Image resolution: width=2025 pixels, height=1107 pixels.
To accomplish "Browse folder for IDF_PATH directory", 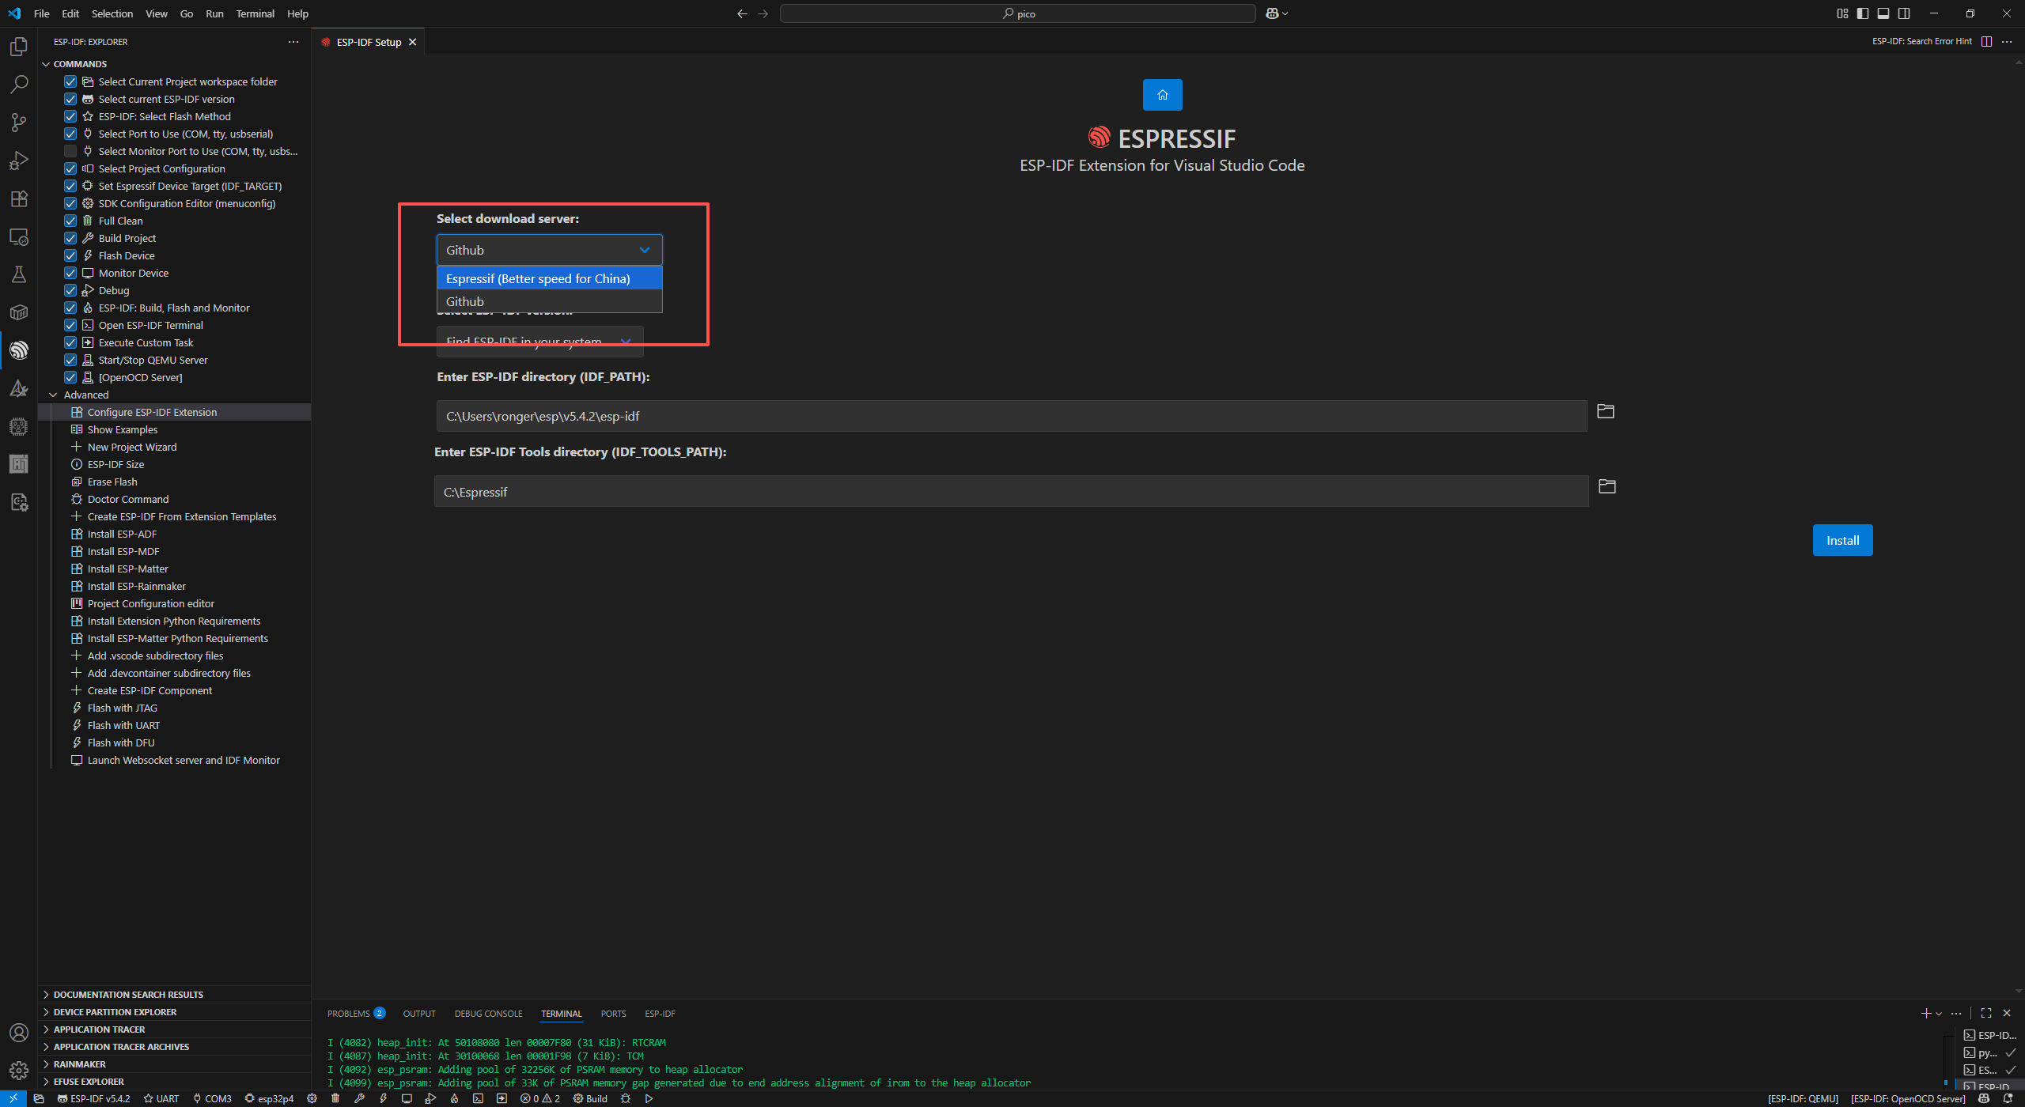I will coord(1605,411).
